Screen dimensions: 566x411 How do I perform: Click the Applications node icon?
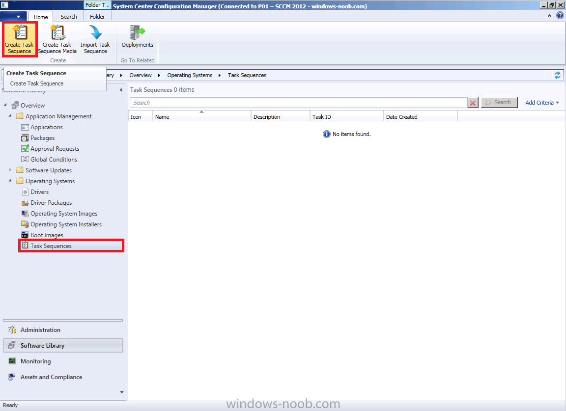click(25, 127)
